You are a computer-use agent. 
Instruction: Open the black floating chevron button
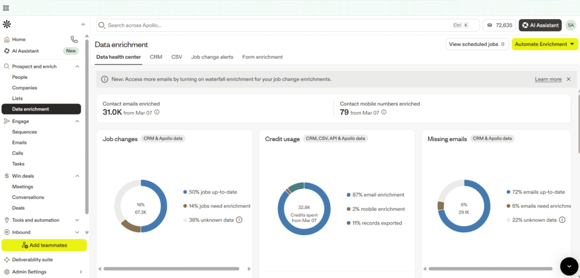click(569, 266)
